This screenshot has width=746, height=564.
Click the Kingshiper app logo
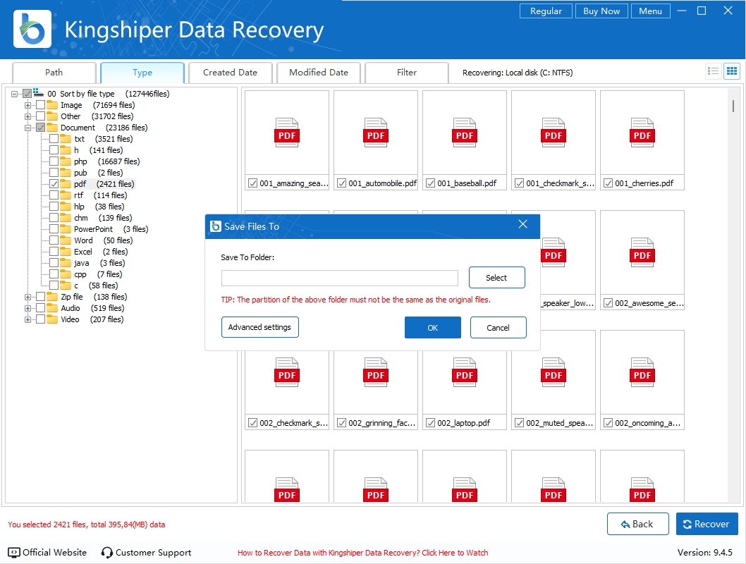[x=32, y=29]
